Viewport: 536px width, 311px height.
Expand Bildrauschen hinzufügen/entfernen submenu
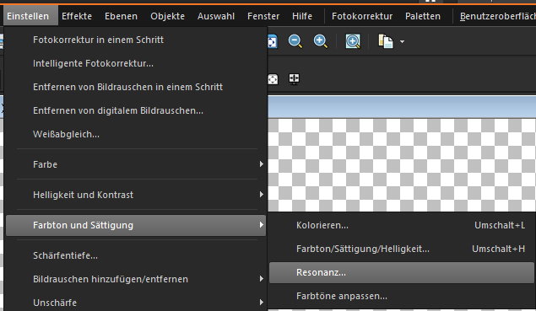136,279
